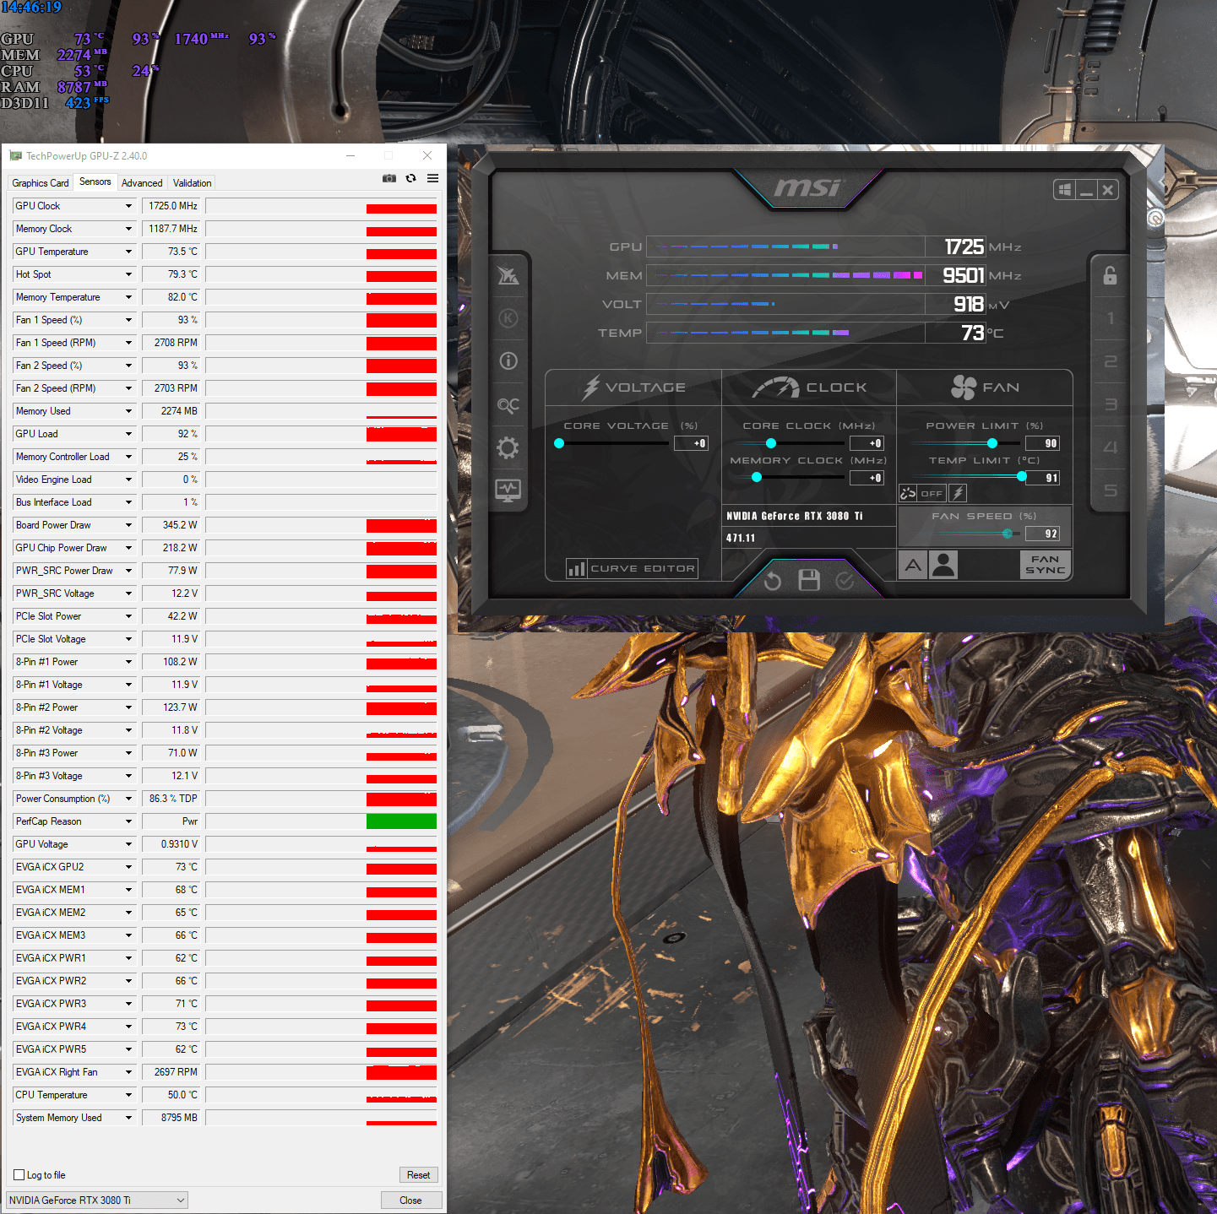Adjust Afterburner core clock slider handle
The height and width of the screenshot is (1214, 1217).
[x=771, y=443]
